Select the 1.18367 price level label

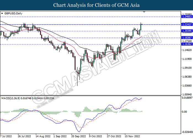pyautogui.click(x=187, y=38)
